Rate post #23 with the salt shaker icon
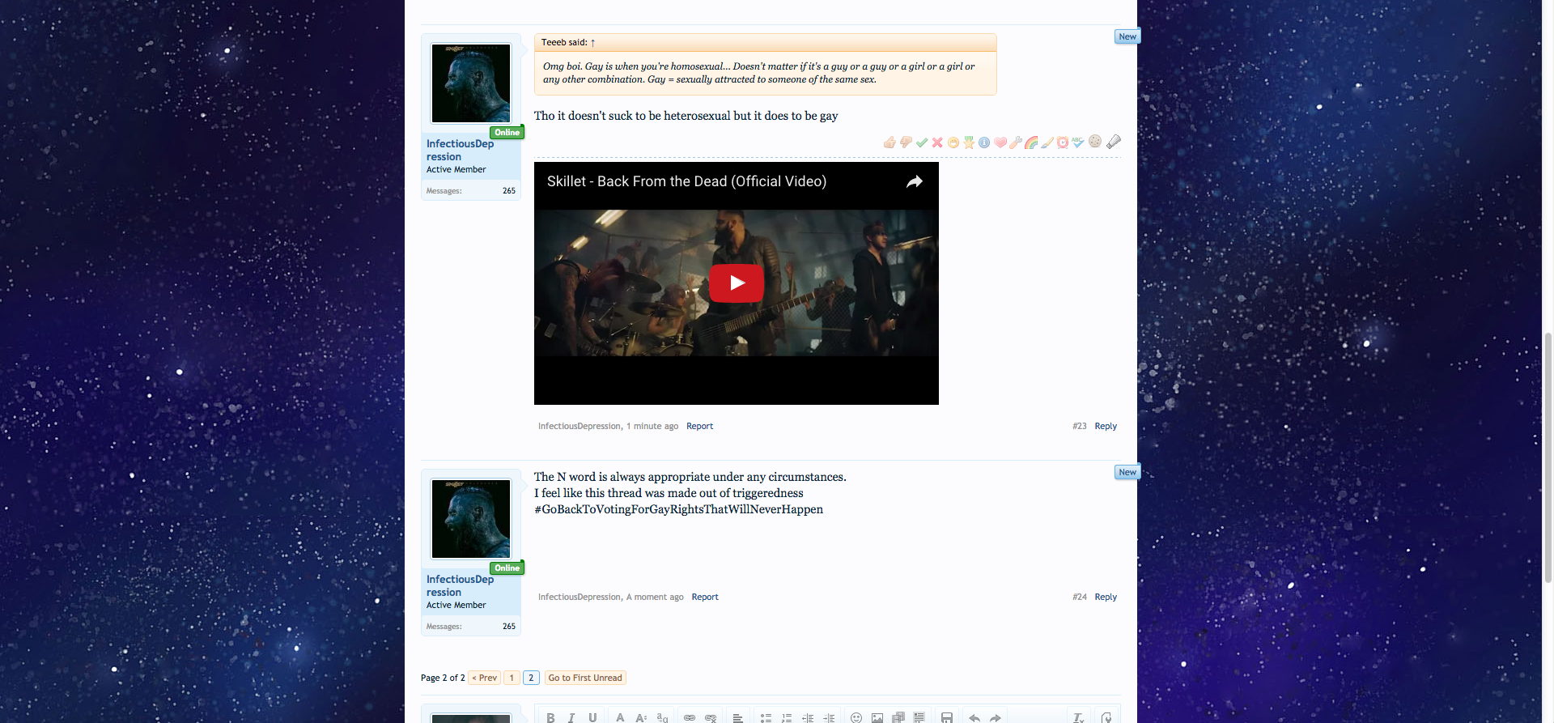The width and height of the screenshot is (1554, 723). [1114, 141]
